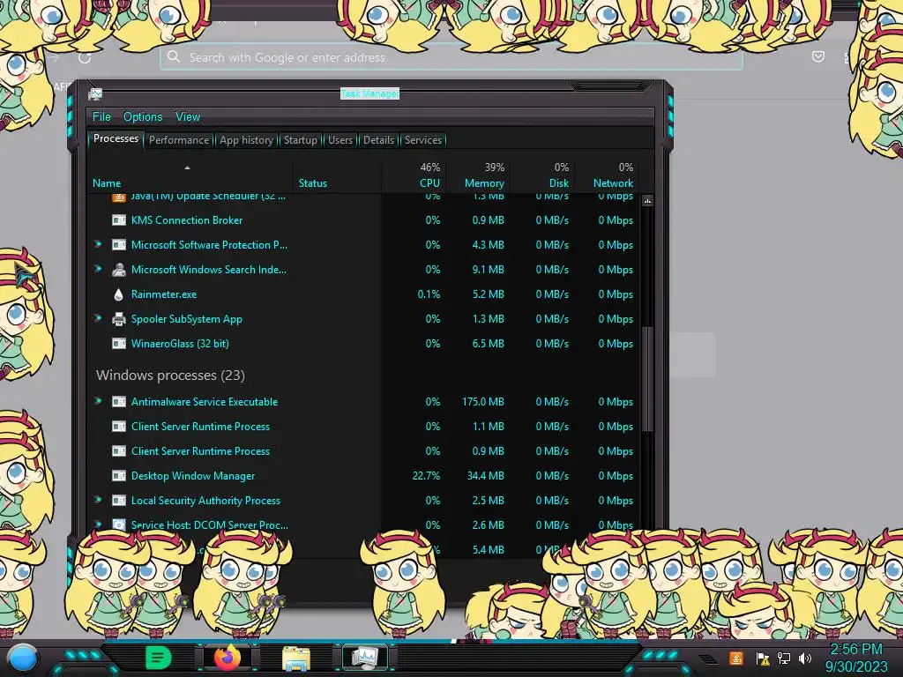Switch to the Startup tab
Image resolution: width=903 pixels, height=677 pixels.
pyautogui.click(x=300, y=140)
